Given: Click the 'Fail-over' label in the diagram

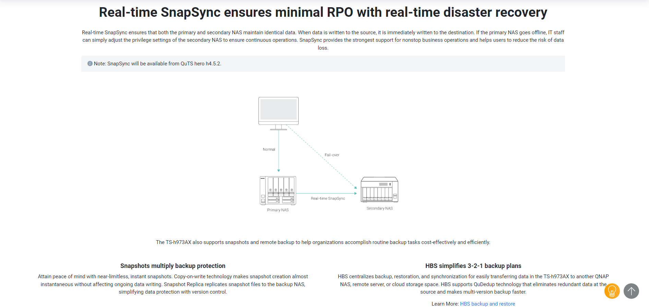Looking at the screenshot, I should (332, 155).
